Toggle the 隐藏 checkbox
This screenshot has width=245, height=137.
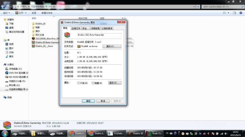(x=93, y=83)
